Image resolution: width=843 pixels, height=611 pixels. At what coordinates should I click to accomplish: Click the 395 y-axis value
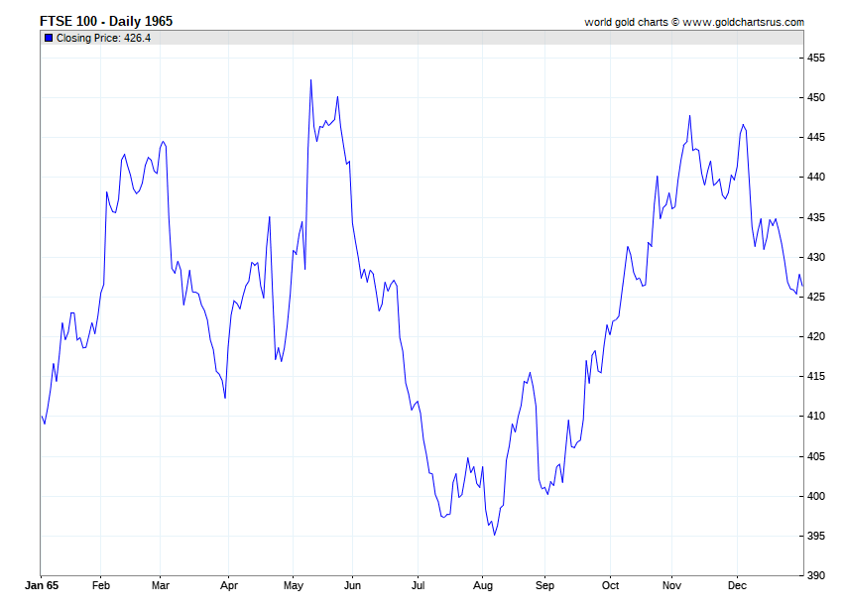coord(816,536)
